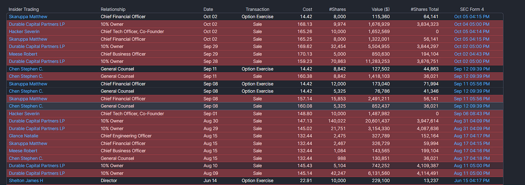The image size is (525, 185).
Task: Click the shares total cell 152,164
Action: point(430,136)
